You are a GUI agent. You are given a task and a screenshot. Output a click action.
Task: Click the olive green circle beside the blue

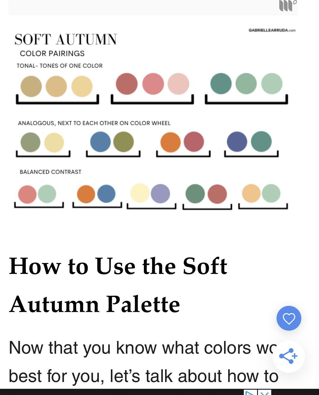tap(124, 142)
